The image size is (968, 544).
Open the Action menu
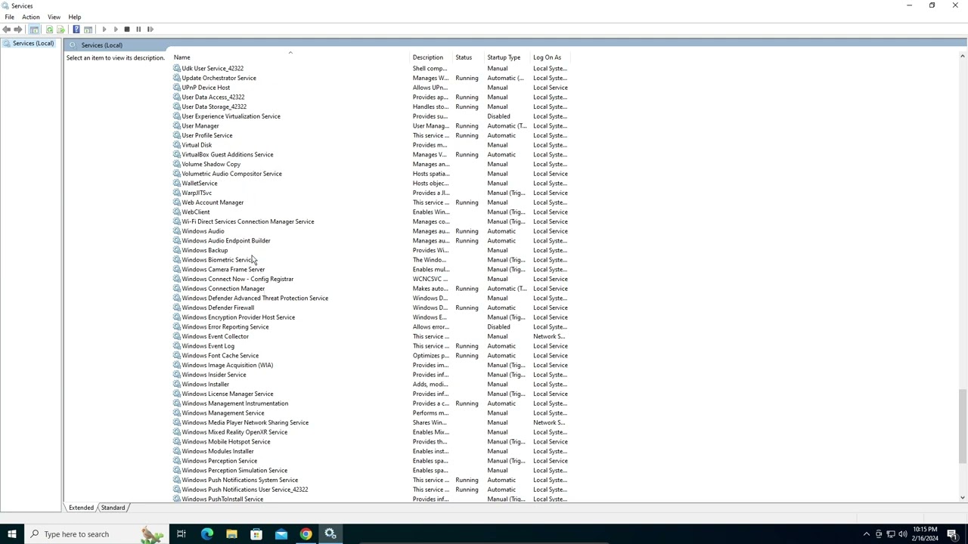31,17
